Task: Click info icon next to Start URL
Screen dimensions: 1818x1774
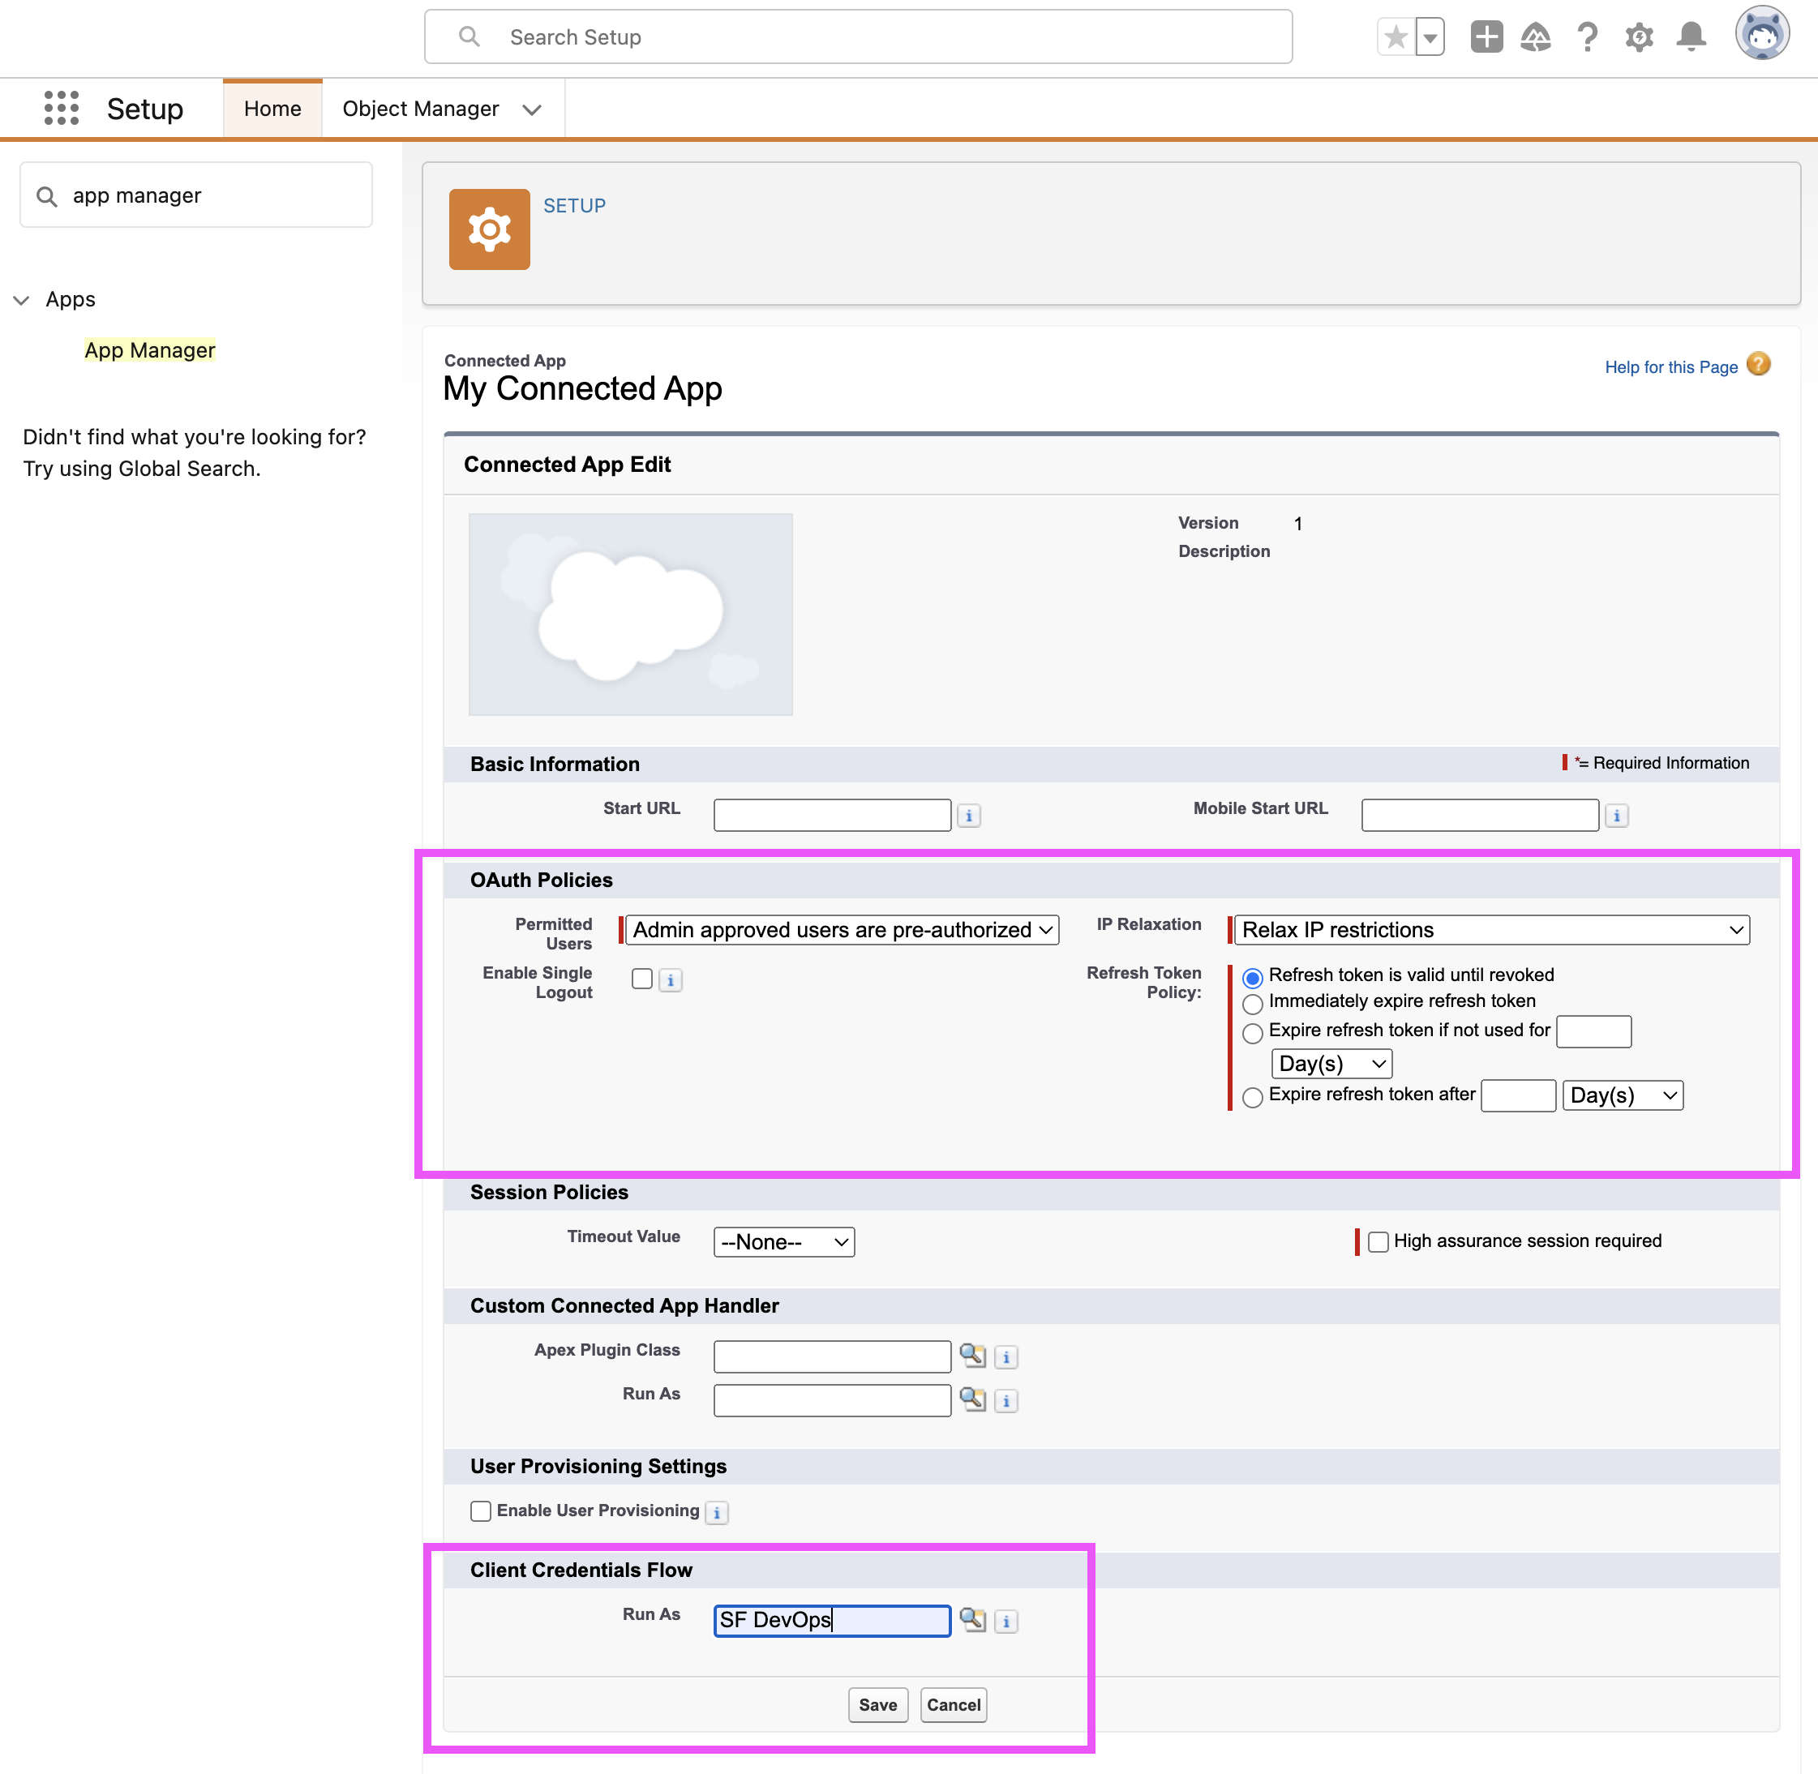Action: pos(969,816)
